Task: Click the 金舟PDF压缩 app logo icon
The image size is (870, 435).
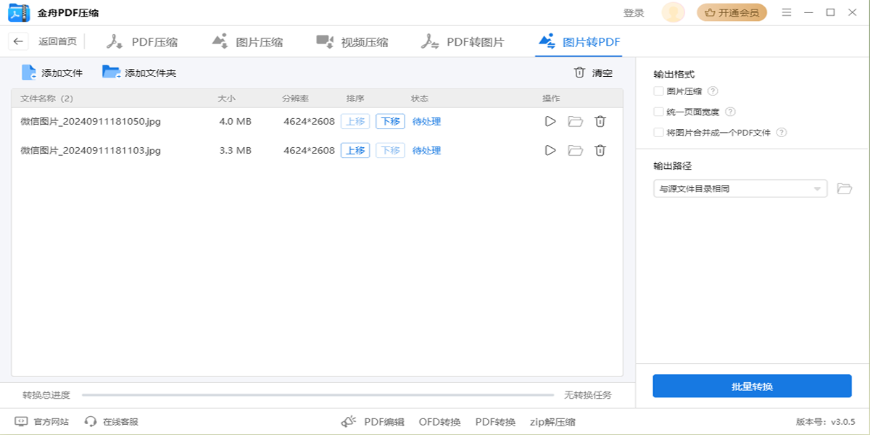Action: click(x=19, y=12)
